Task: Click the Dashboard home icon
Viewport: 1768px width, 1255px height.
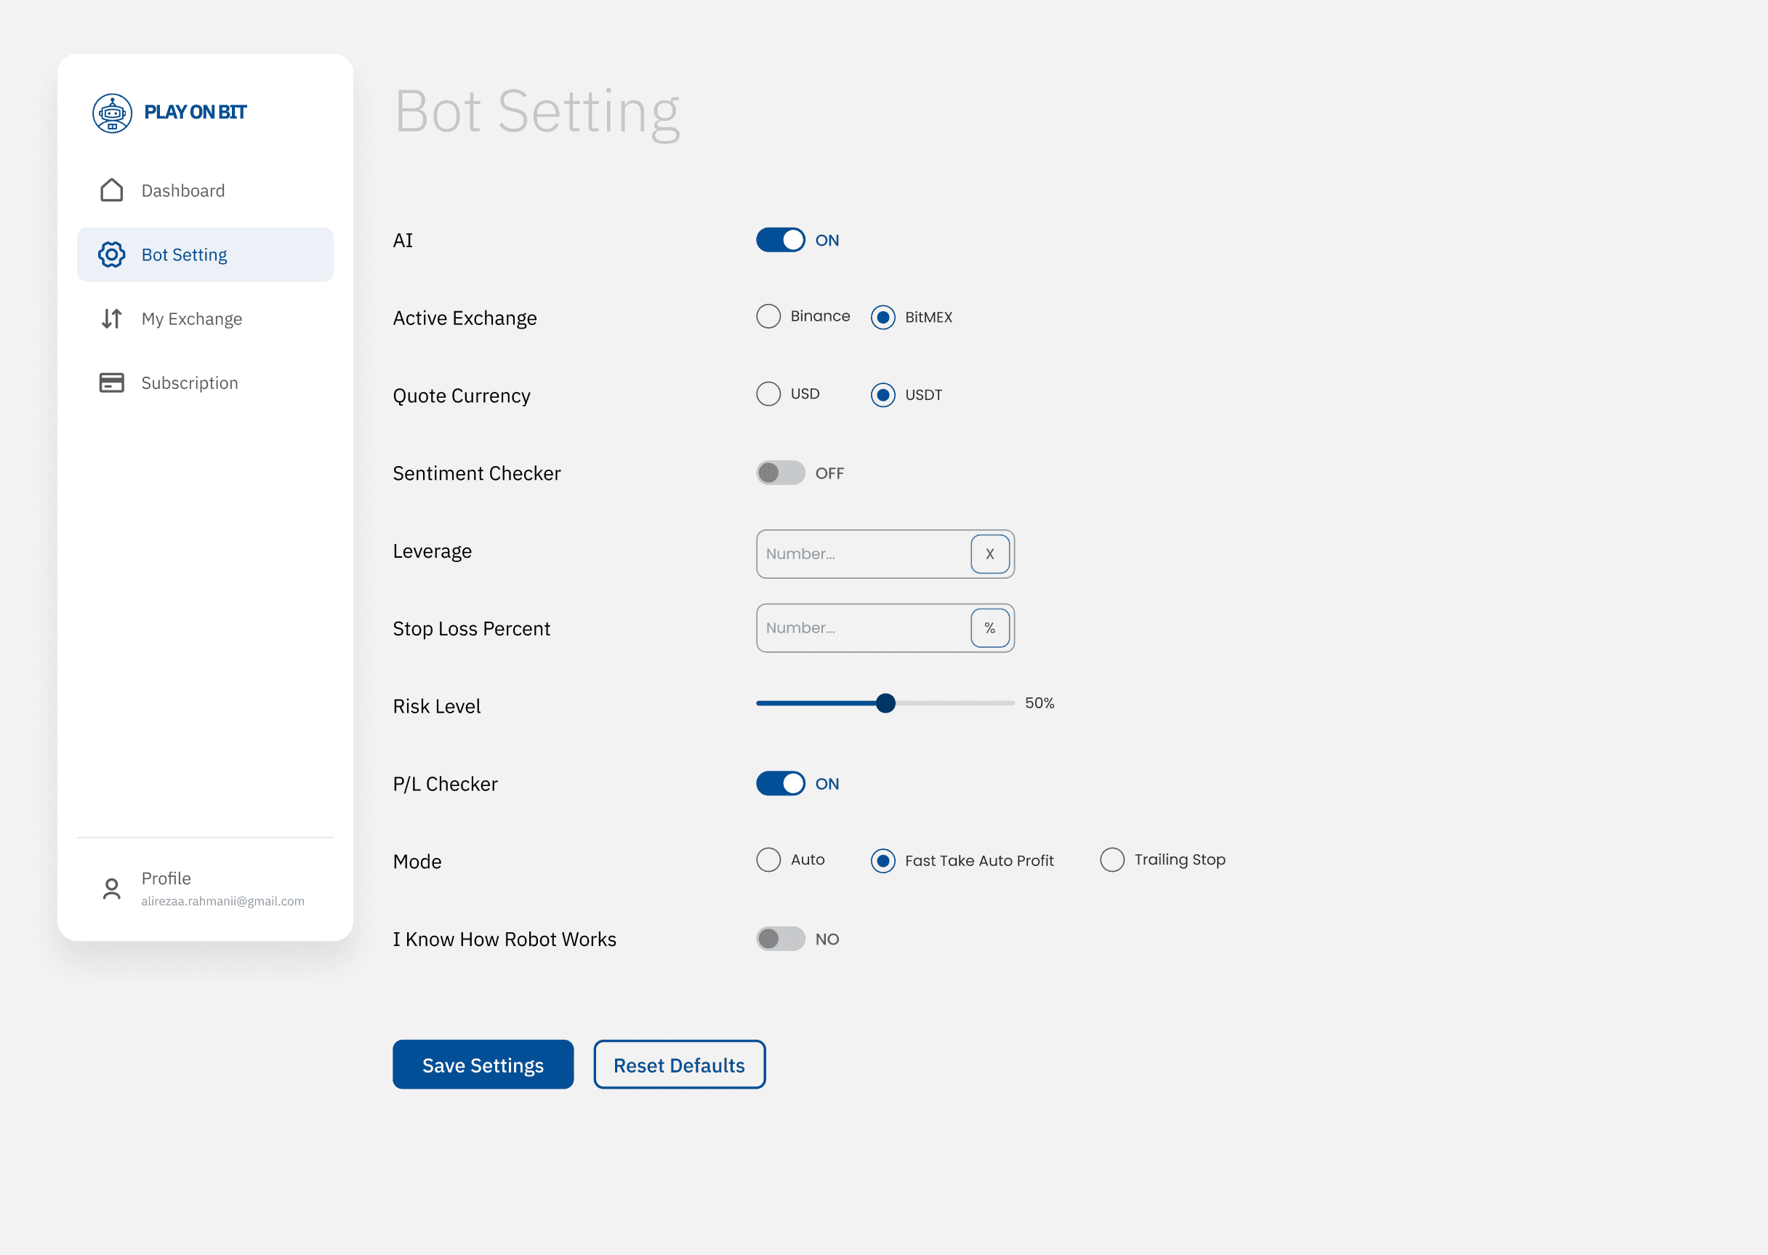Action: (112, 190)
